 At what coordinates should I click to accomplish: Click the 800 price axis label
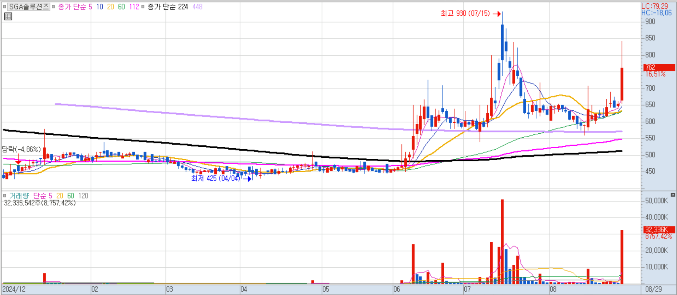pyautogui.click(x=650, y=55)
